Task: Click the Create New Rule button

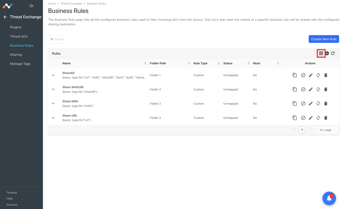Action: click(x=324, y=39)
